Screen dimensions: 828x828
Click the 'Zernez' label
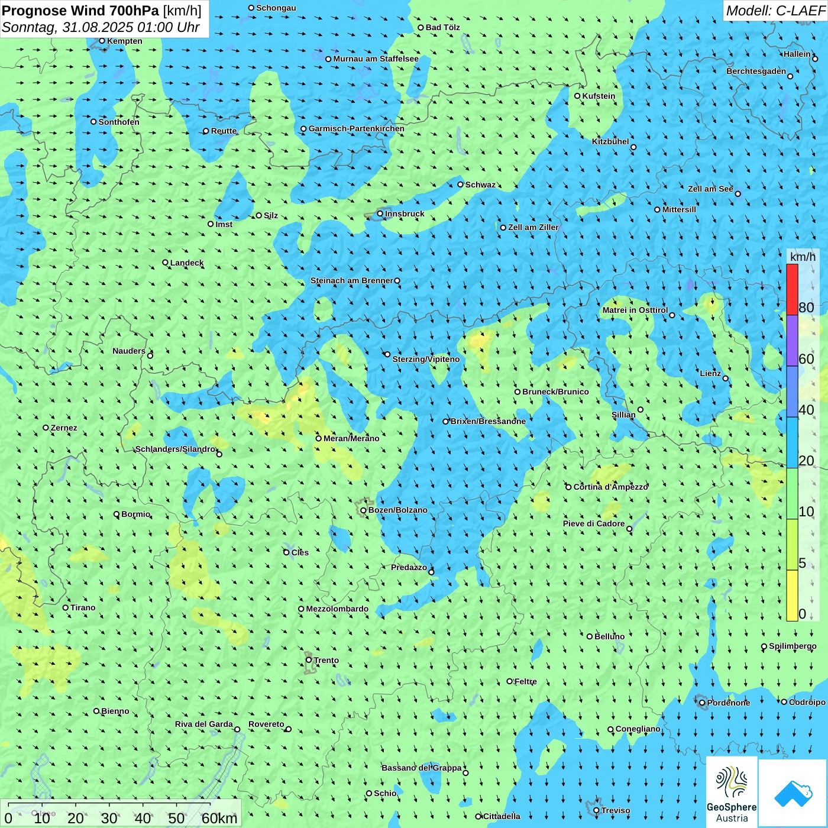[x=64, y=428]
